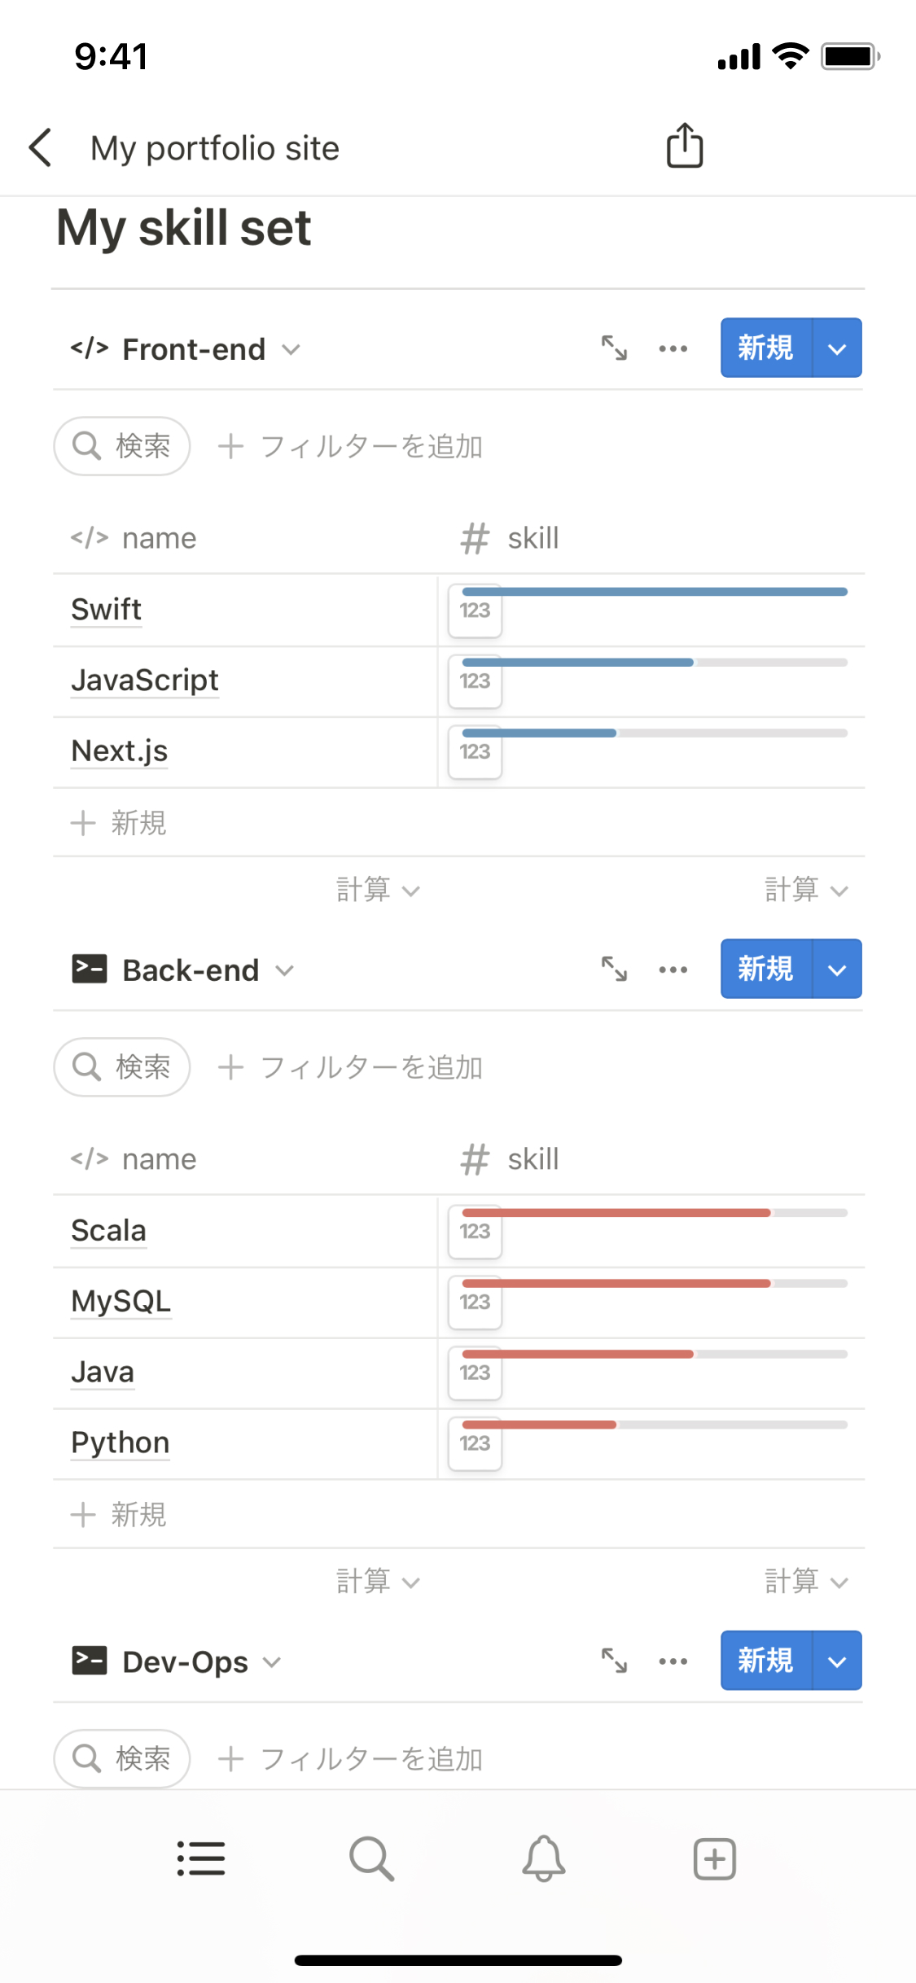Open the bottom search magnifier

[371, 1858]
